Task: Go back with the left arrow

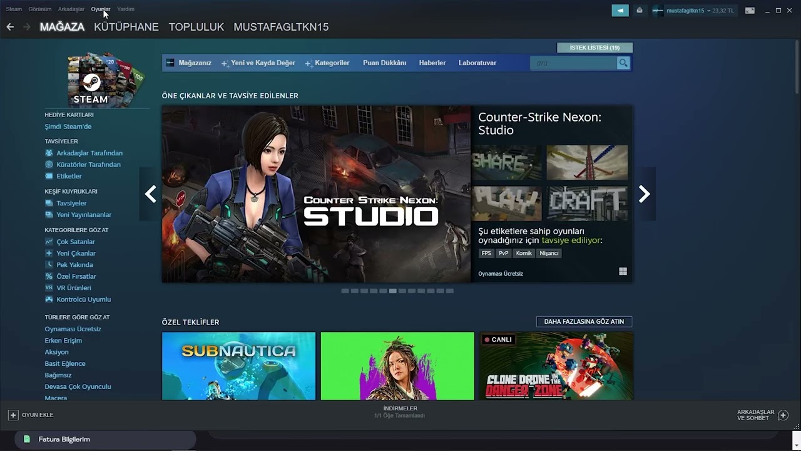Action: (x=10, y=27)
